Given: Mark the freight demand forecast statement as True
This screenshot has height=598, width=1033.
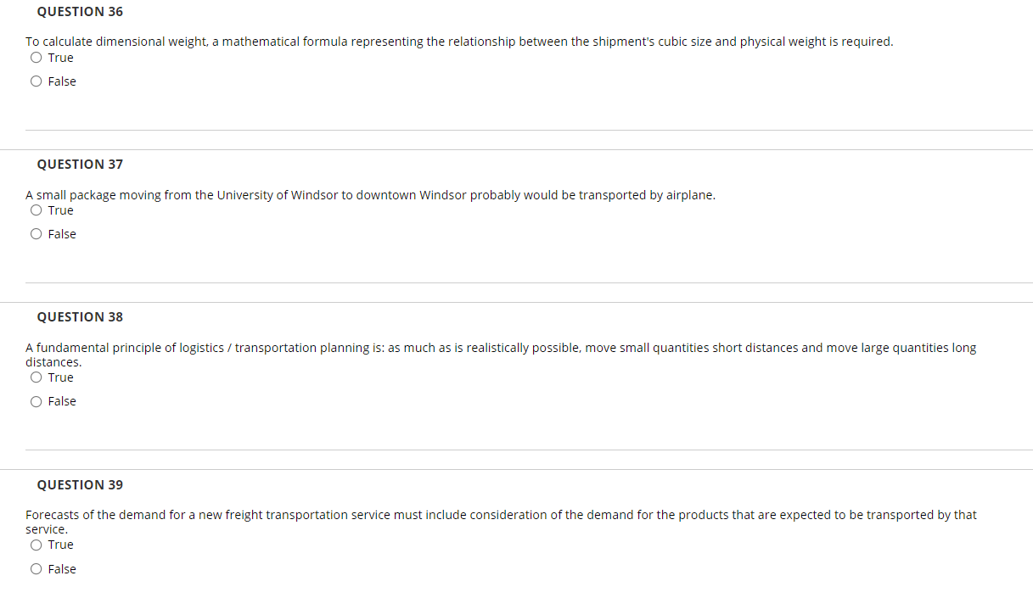Looking at the screenshot, I should (x=36, y=545).
